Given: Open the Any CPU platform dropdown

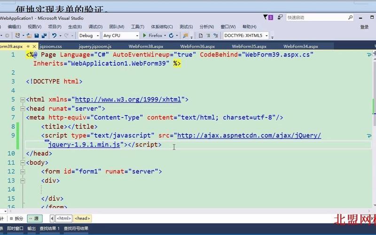Looking at the screenshot, I should (x=121, y=36).
